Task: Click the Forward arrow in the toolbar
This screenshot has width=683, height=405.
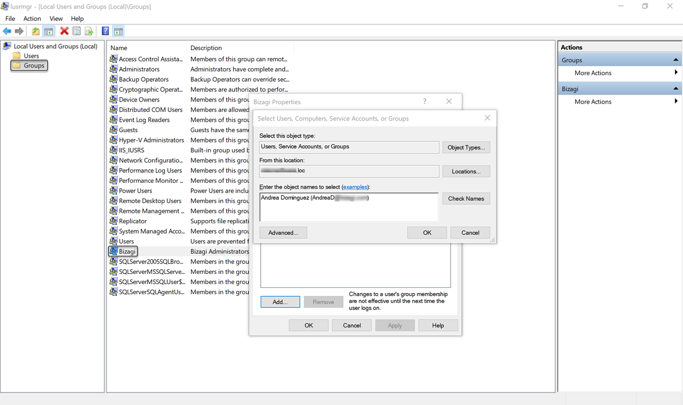Action: (x=19, y=31)
